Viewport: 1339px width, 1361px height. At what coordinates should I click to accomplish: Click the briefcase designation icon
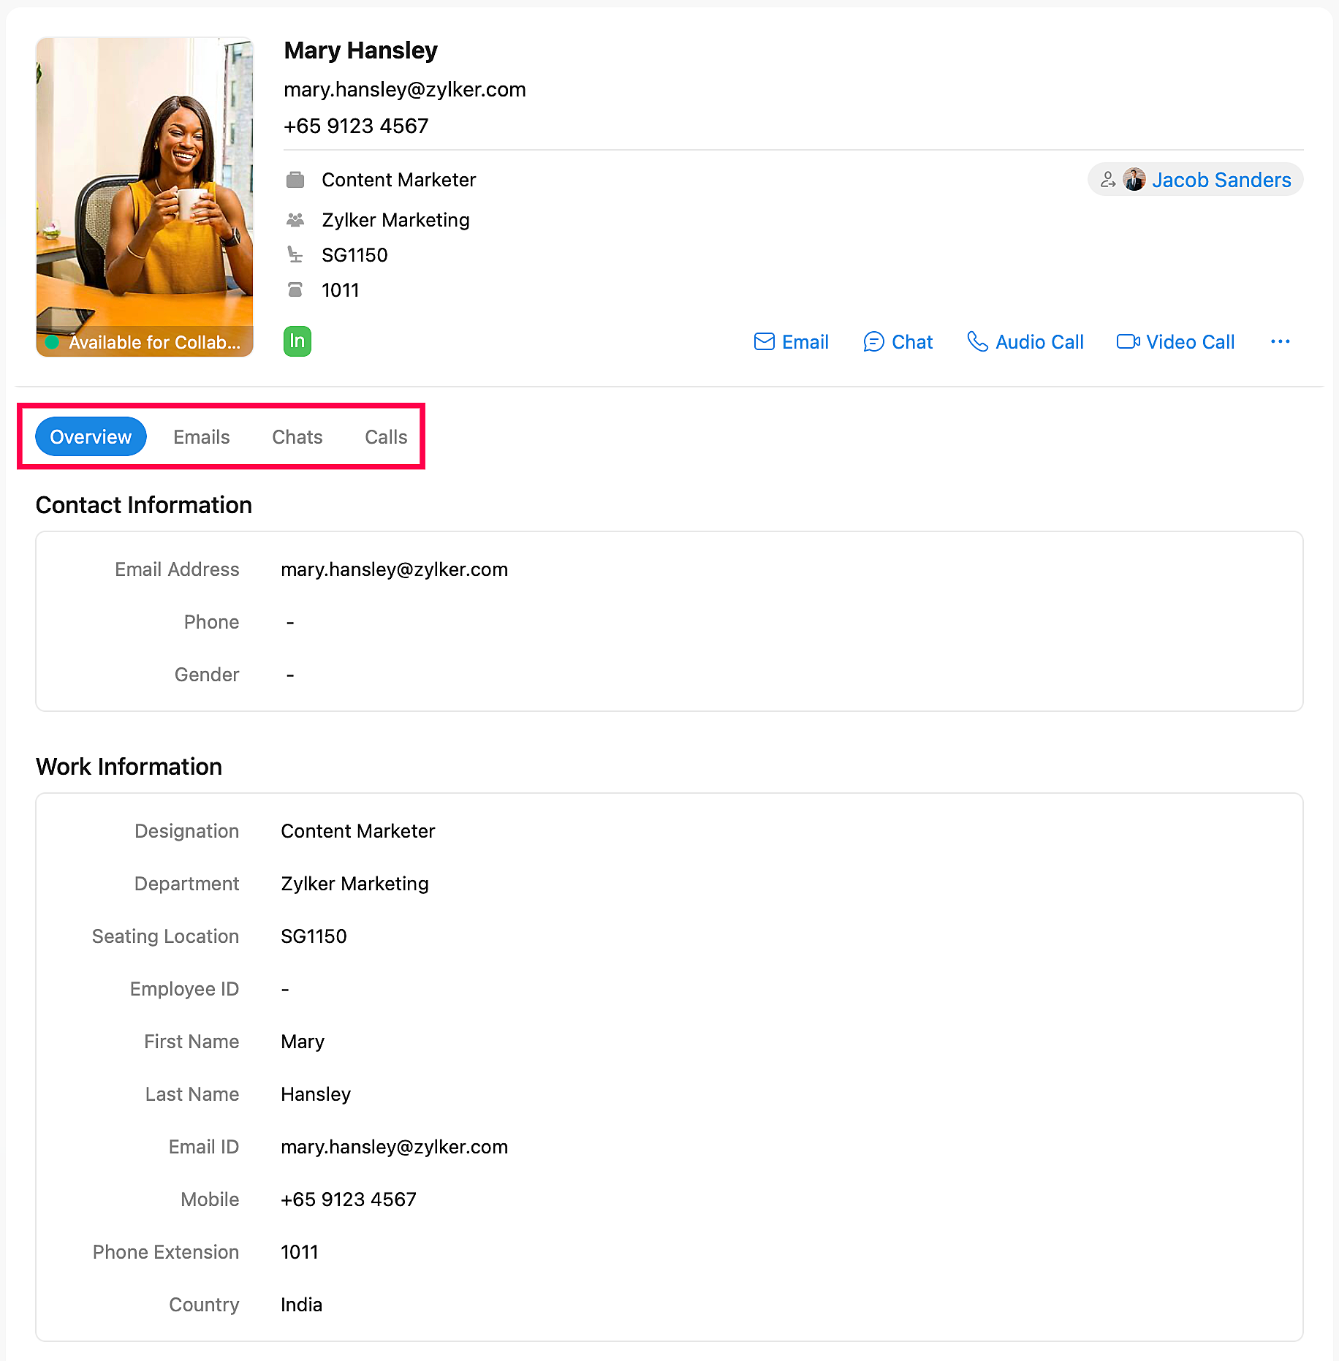tap(295, 180)
